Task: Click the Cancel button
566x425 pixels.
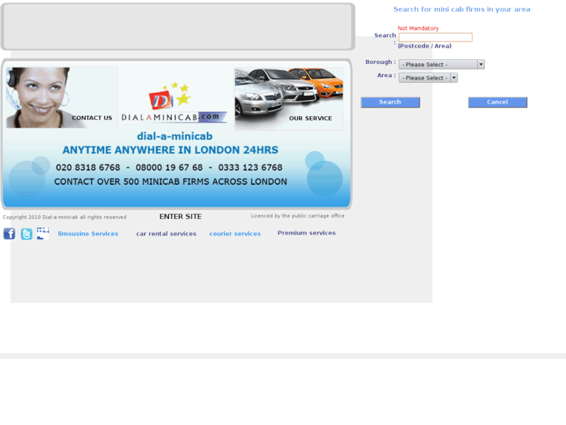Action: coord(497,102)
